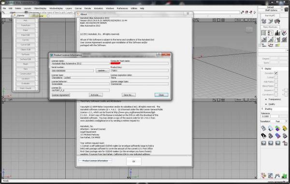Click the dark figure icon in Menu Shortcuts shelf

pyautogui.click(x=277, y=33)
